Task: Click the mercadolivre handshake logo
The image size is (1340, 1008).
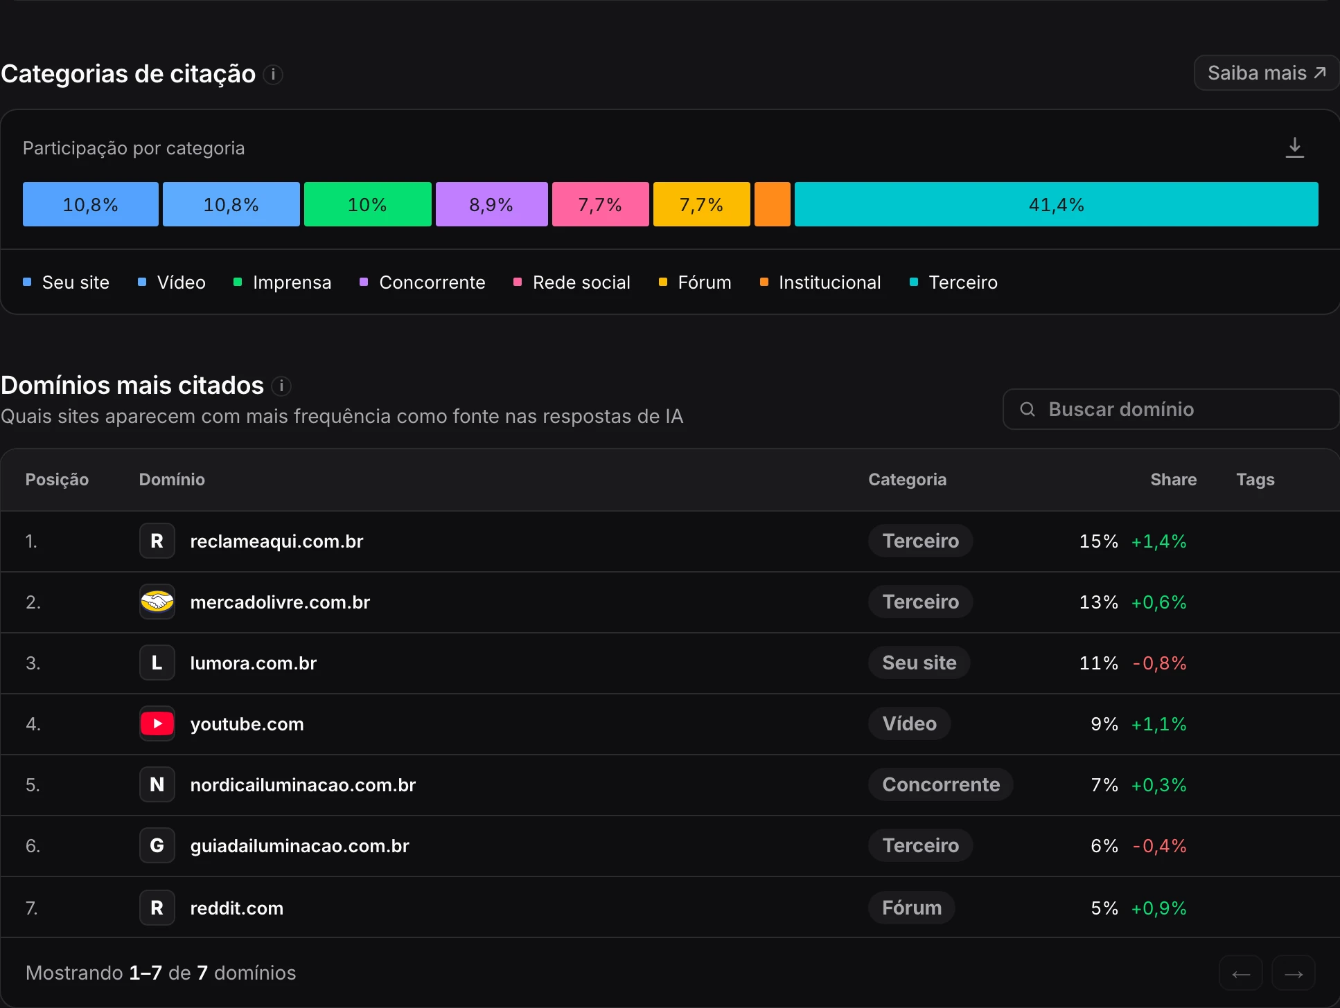Action: pos(157,602)
